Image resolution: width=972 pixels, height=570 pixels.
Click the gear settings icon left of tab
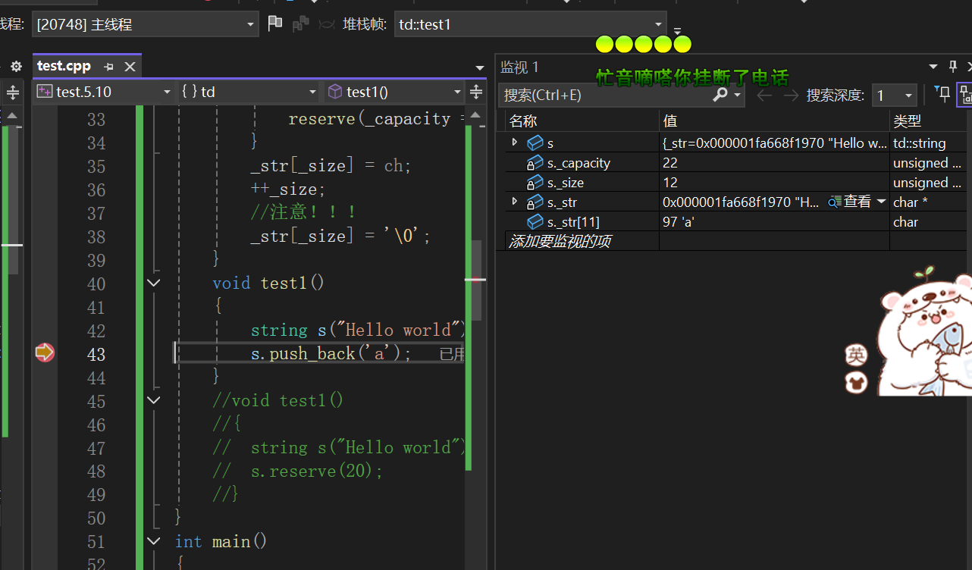click(16, 67)
